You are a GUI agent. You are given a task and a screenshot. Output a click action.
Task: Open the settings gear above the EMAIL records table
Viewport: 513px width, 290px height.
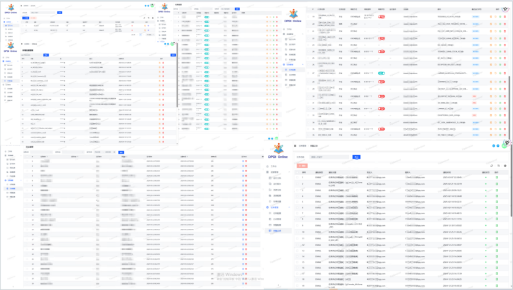(505, 166)
